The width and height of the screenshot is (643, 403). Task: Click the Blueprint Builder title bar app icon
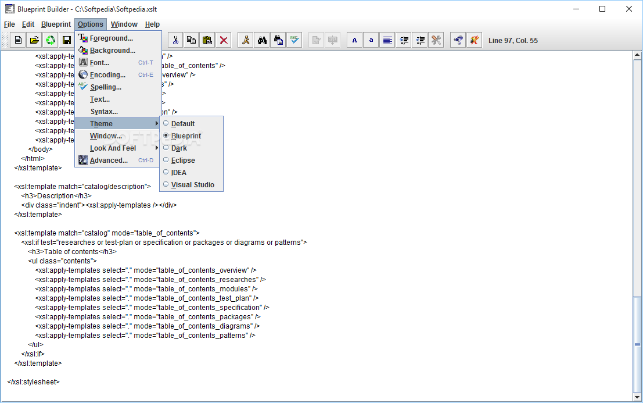9,9
